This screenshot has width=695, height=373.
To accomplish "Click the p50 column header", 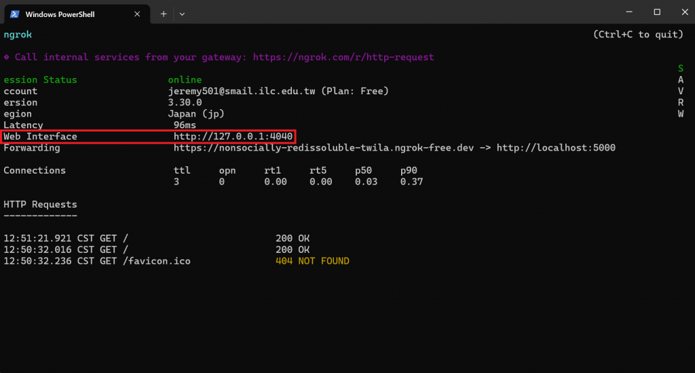I will point(364,170).
